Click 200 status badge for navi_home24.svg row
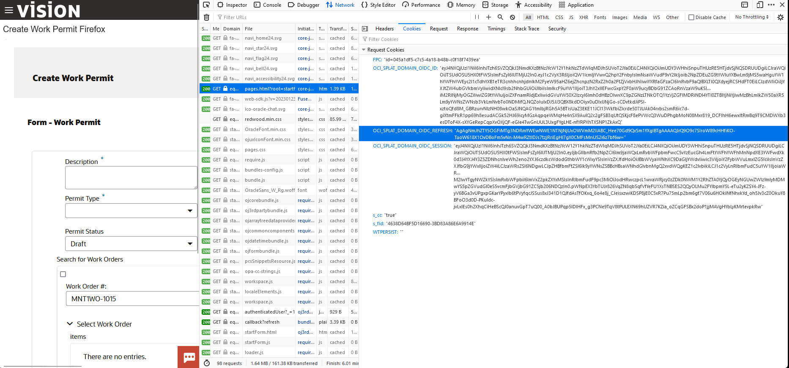 (x=206, y=38)
